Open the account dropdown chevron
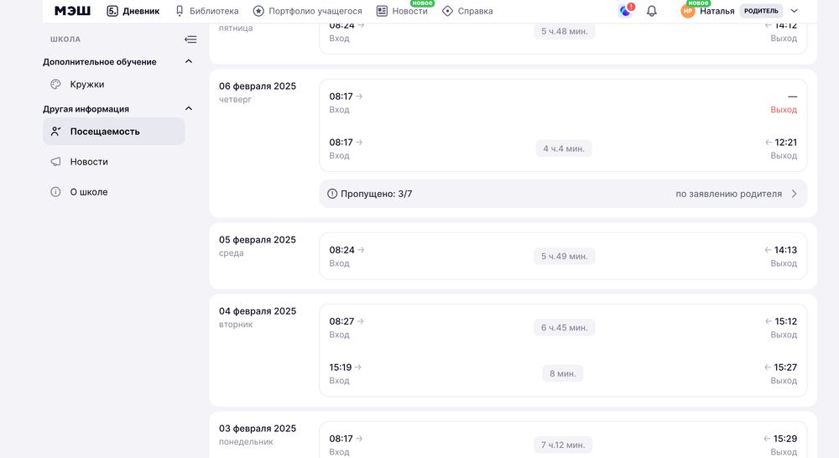 coord(795,11)
